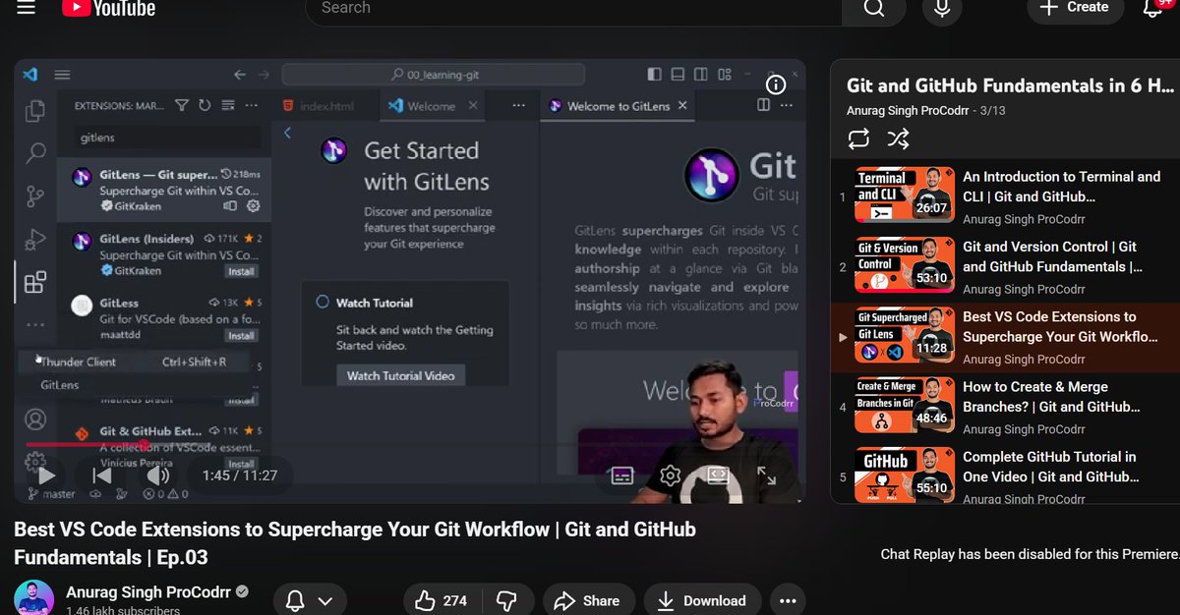Image resolution: width=1180 pixels, height=615 pixels.
Task: Toggle playlist shuffle
Action: (x=898, y=139)
